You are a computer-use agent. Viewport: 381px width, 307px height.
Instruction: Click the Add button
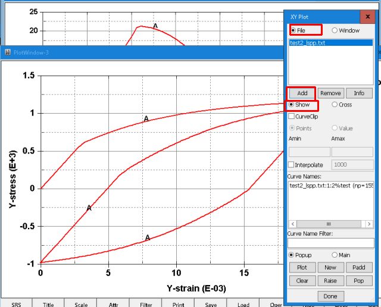tap(302, 93)
